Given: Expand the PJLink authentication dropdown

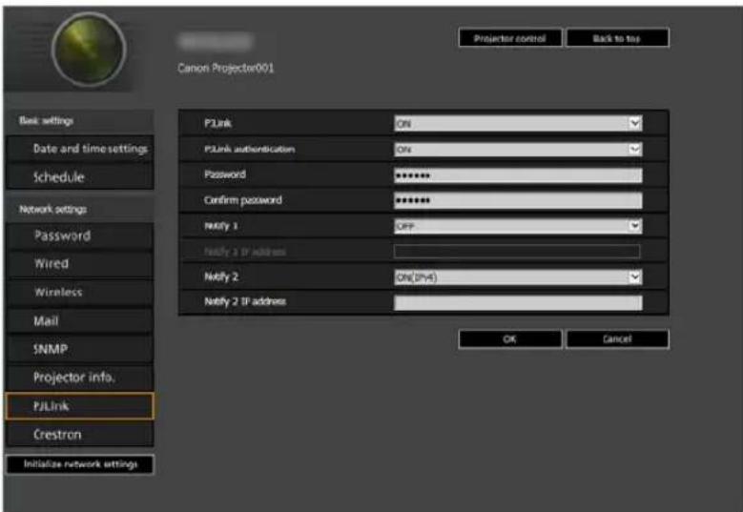Looking at the screenshot, I should [x=518, y=149].
